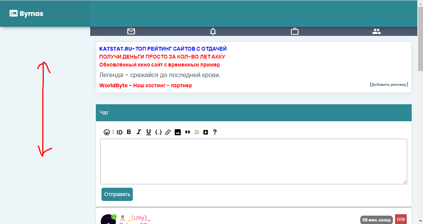Toggle bold text formatting
This screenshot has width=423, height=224.
[129, 132]
